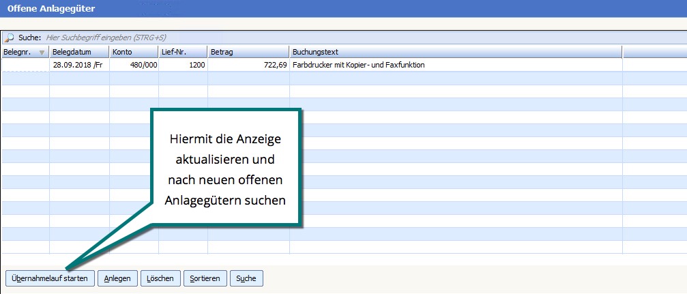
Task: Click the Belegdatum column header
Action: click(x=78, y=52)
